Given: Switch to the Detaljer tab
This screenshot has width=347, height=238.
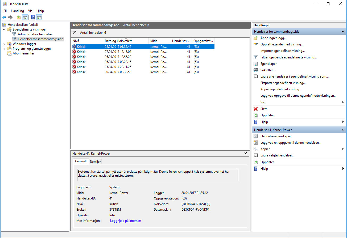Looking at the screenshot, I should coord(95,161).
